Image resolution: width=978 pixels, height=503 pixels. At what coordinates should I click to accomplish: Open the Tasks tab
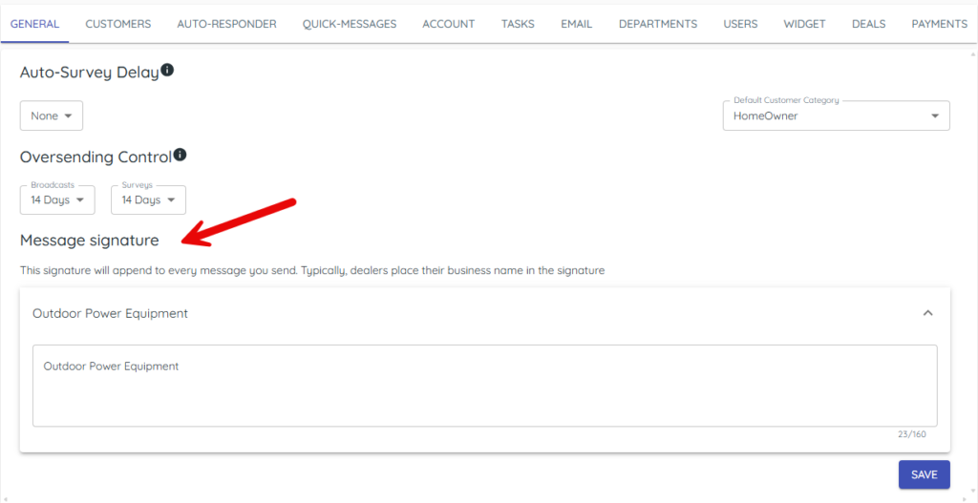click(518, 24)
